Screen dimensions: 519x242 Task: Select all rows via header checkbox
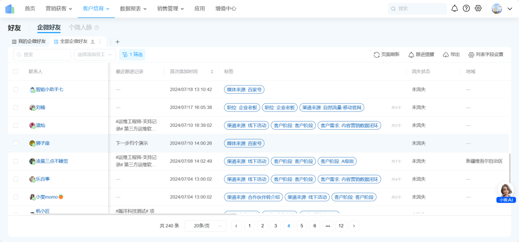15,72
